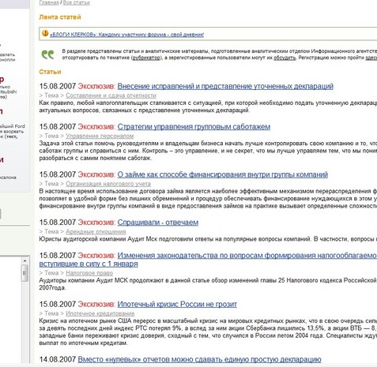The image size is (377, 367).
Task: Select topic Организация налогового учета
Action: pyautogui.click(x=108, y=184)
